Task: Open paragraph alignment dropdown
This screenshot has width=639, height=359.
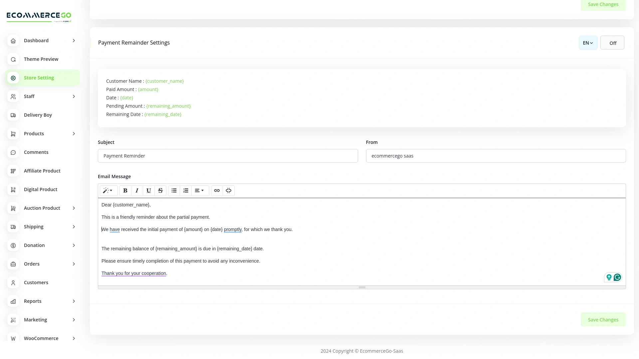Action: (200, 190)
